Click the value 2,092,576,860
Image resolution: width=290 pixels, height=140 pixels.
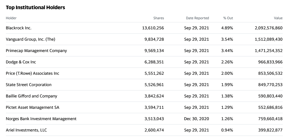click(x=269, y=28)
